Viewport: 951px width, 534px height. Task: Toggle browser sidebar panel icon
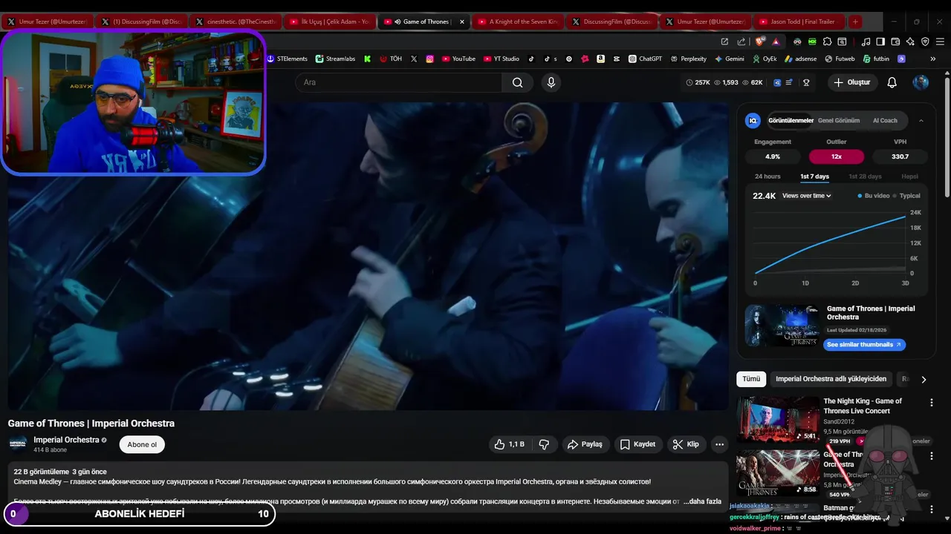pos(880,42)
